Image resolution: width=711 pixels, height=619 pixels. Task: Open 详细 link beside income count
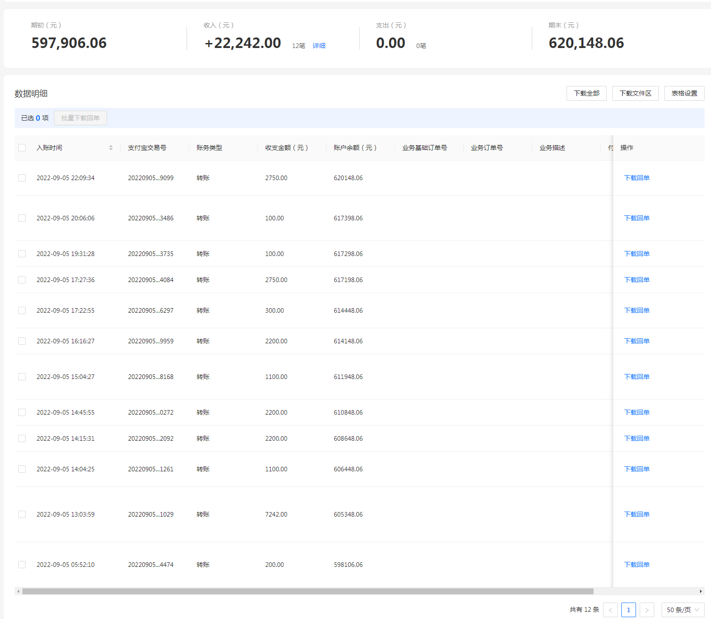(319, 46)
